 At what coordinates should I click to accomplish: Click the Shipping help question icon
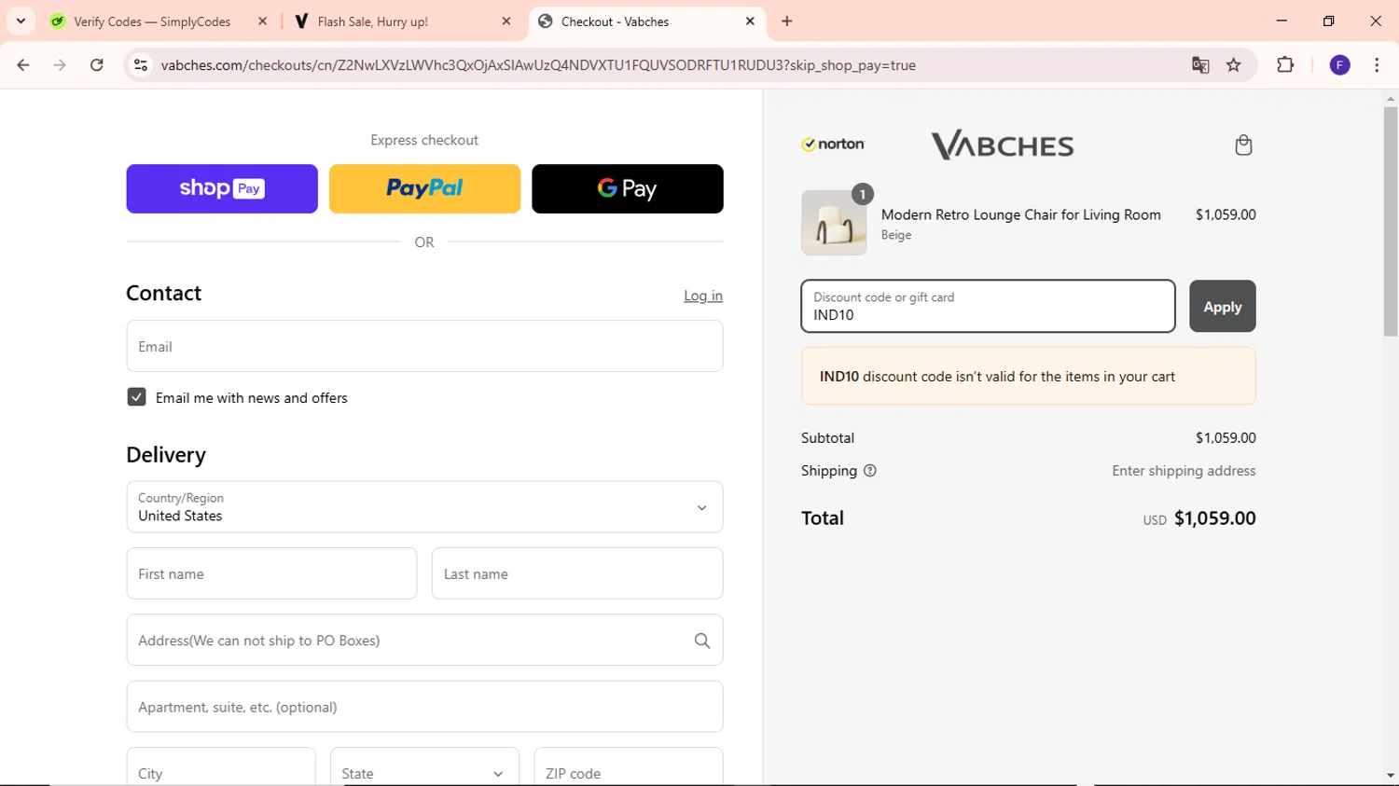click(870, 471)
